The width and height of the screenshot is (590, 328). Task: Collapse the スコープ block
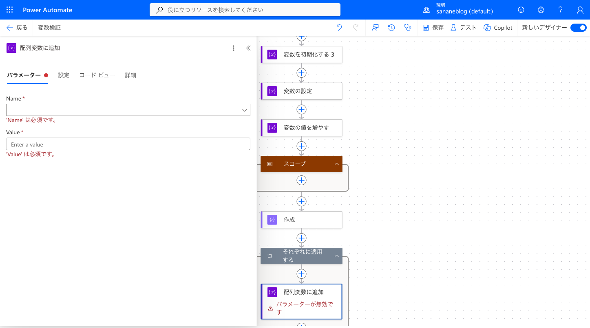(336, 164)
